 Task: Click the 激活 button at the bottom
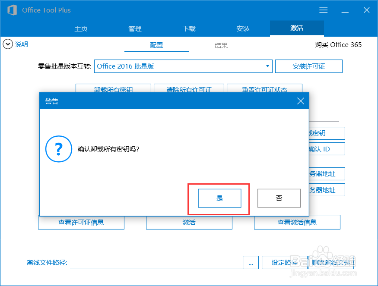click(x=189, y=223)
